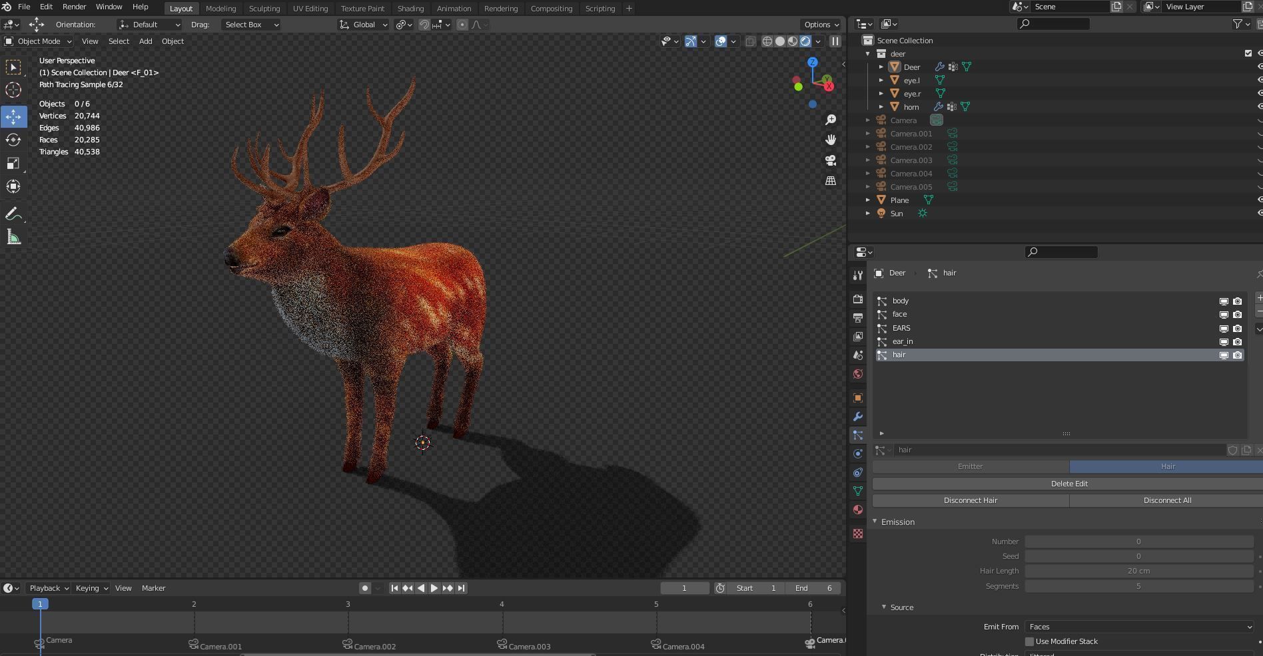Collapse the Source subpanel

(x=884, y=607)
